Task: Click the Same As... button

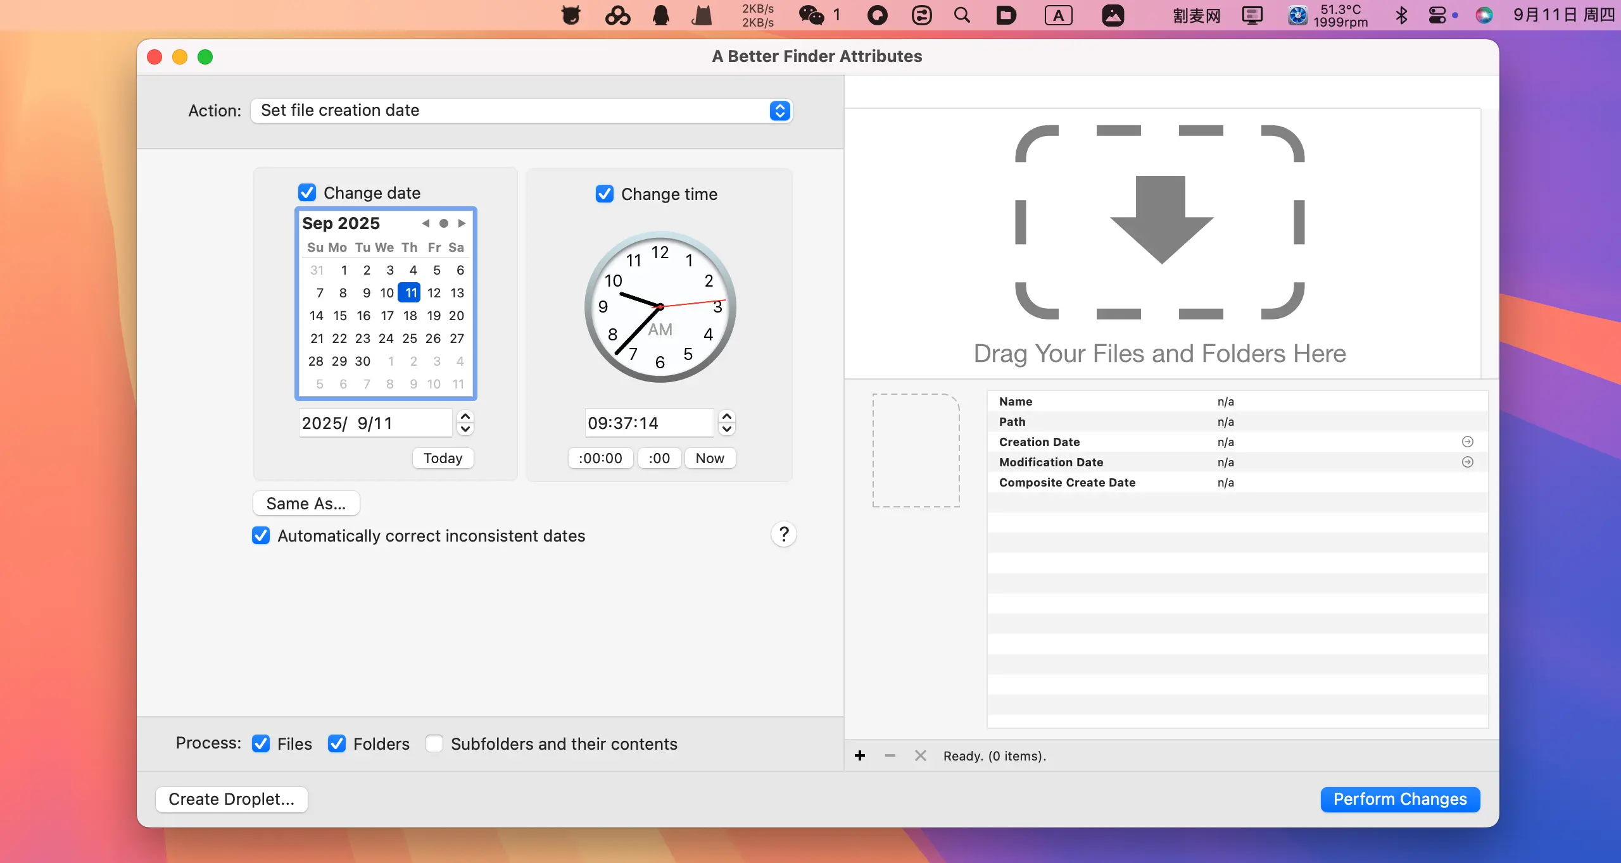Action: coord(306,503)
